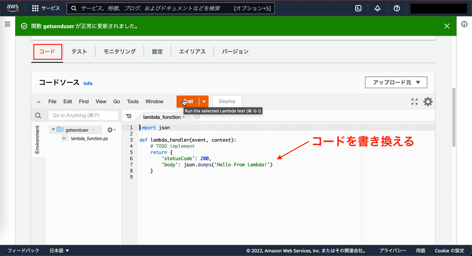Image resolution: width=472 pixels, height=256 pixels.
Task: Open the Go menu
Action: 117,102
